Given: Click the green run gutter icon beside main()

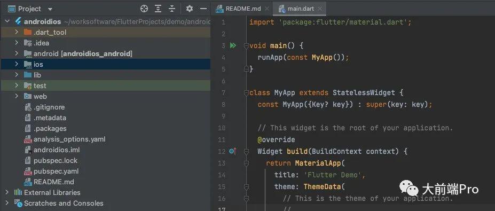Looking at the screenshot, I should click(233, 45).
